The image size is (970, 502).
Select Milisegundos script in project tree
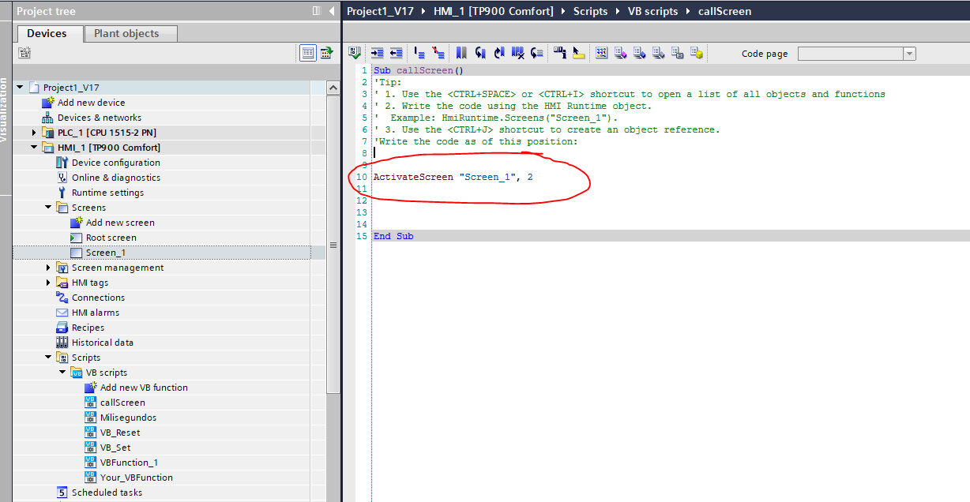pos(128,418)
